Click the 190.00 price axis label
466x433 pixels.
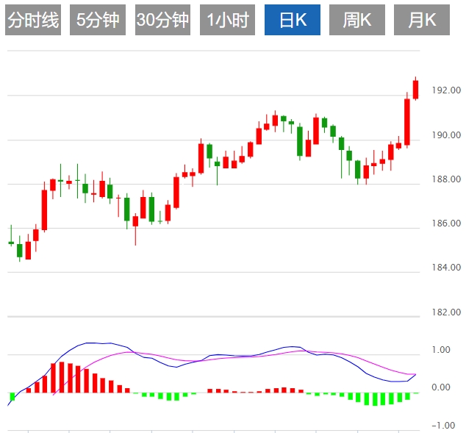pyautogui.click(x=446, y=135)
